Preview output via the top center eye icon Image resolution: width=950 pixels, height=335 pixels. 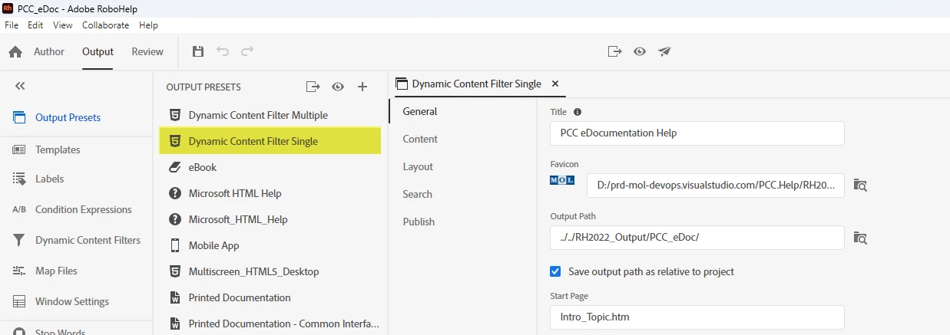(640, 51)
